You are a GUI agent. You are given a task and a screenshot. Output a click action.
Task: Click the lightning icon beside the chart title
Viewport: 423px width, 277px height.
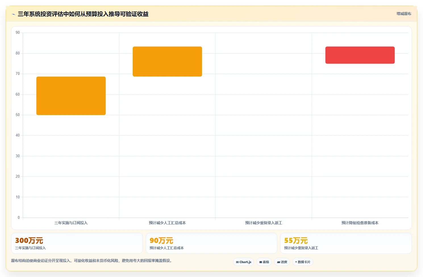pyautogui.click(x=13, y=14)
